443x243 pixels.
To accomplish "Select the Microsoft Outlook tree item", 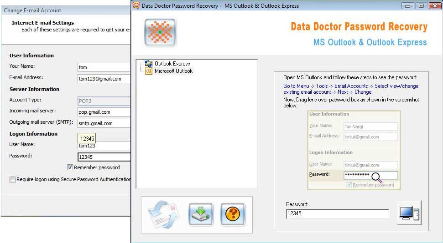I will [x=173, y=71].
